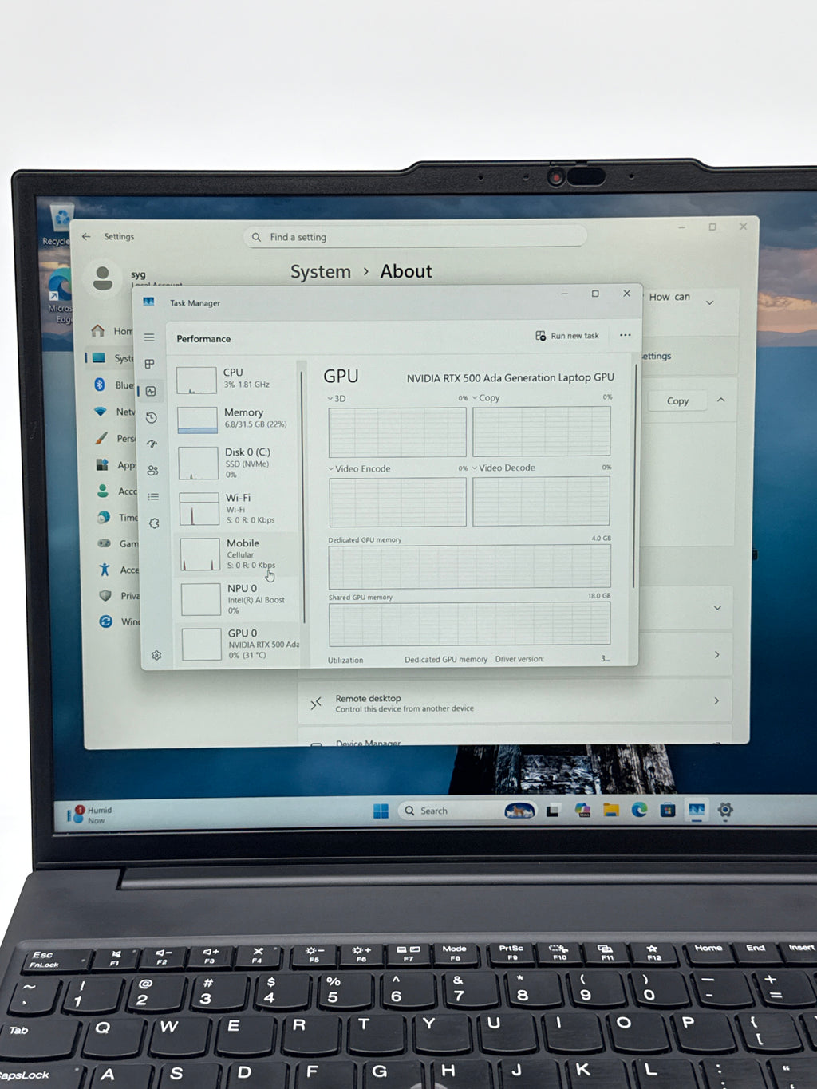The width and height of the screenshot is (817, 1089).
Task: Open Copy engine graph dropdown
Action: click(x=486, y=397)
